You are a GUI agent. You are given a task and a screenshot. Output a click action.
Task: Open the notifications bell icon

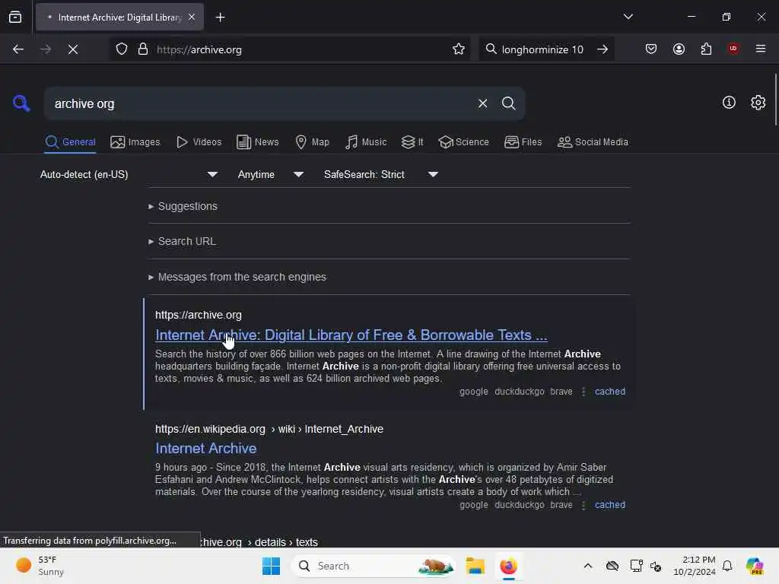[x=727, y=566]
